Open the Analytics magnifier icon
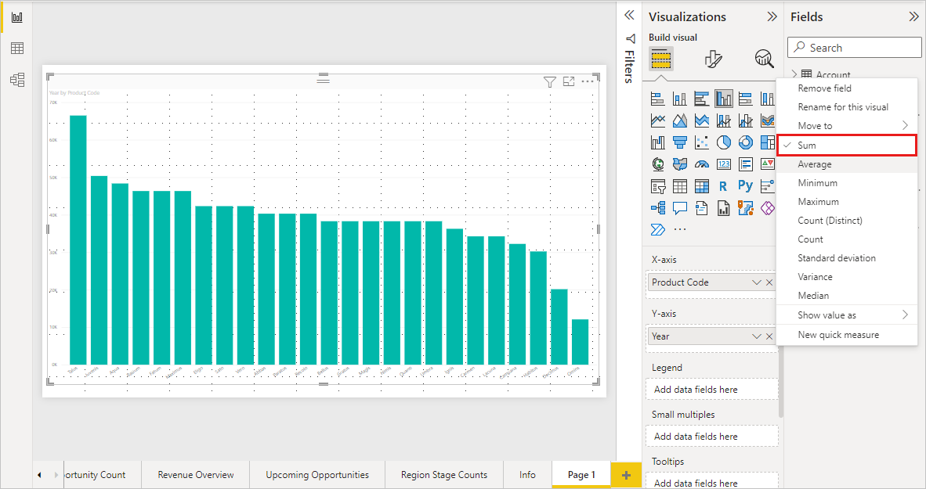926x489 pixels. [764, 59]
